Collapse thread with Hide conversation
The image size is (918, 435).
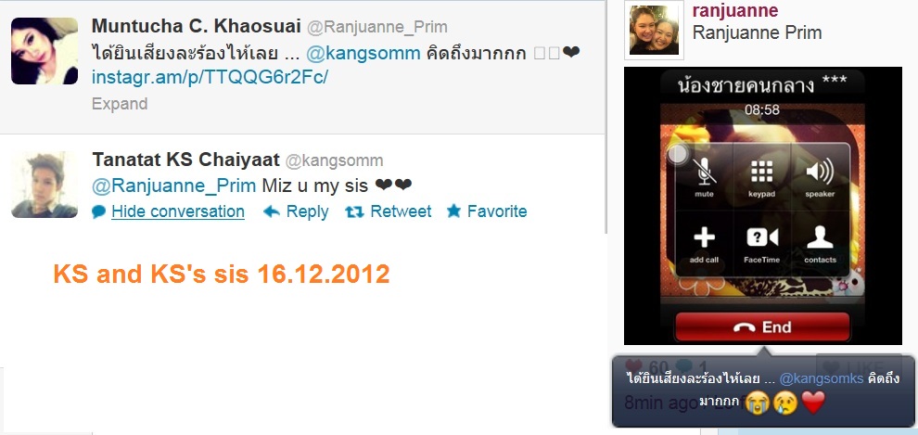[x=178, y=211]
